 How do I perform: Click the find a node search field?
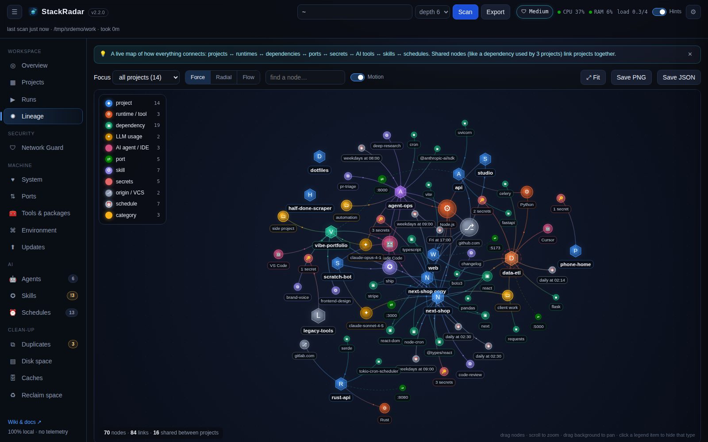(305, 77)
